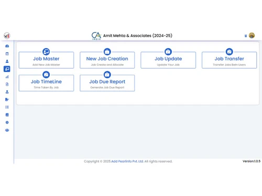Click the 'Job Create and Allocate' subtitle
The height and width of the screenshot is (196, 262).
[107, 65]
